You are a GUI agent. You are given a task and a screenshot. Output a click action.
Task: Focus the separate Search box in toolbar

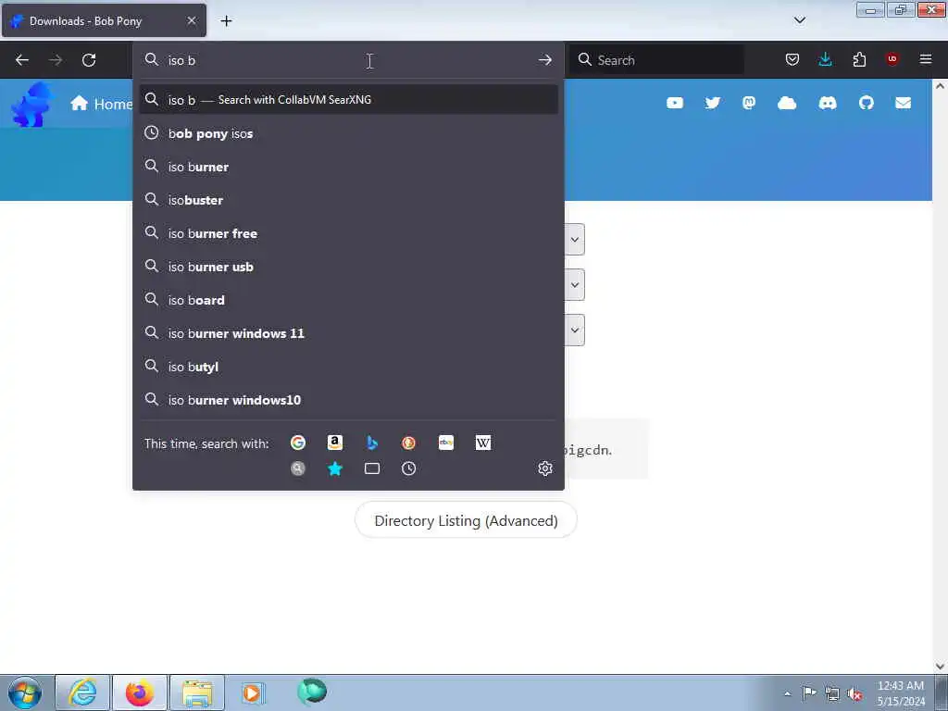pyautogui.click(x=656, y=60)
